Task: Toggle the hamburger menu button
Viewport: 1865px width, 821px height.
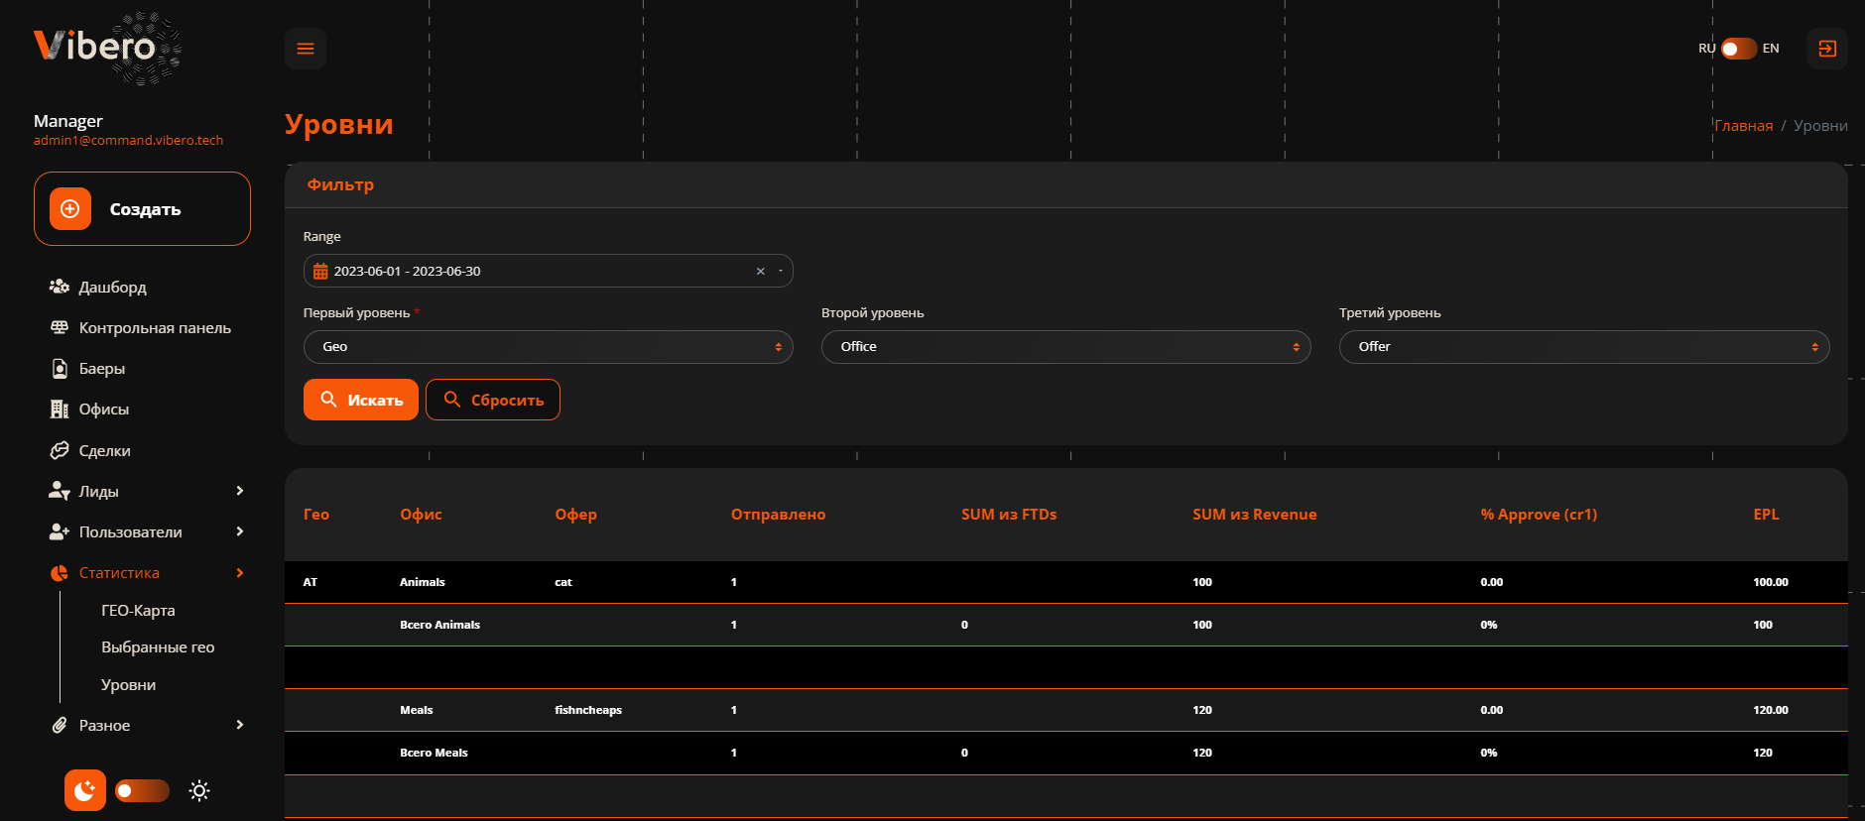Action: point(306,49)
